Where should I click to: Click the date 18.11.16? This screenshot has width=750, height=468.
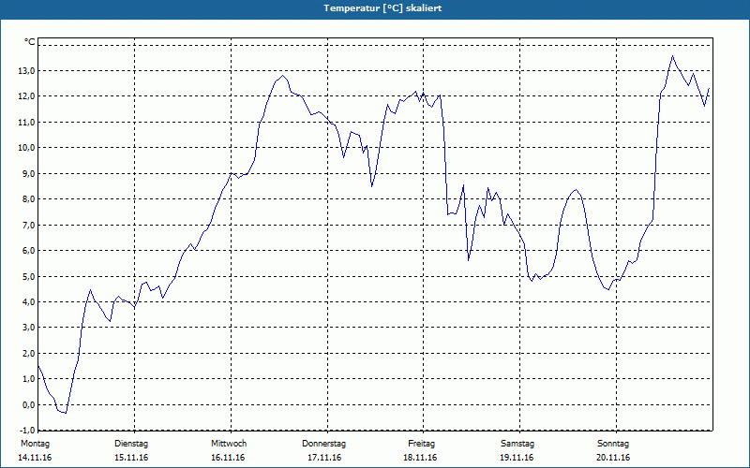[420, 458]
